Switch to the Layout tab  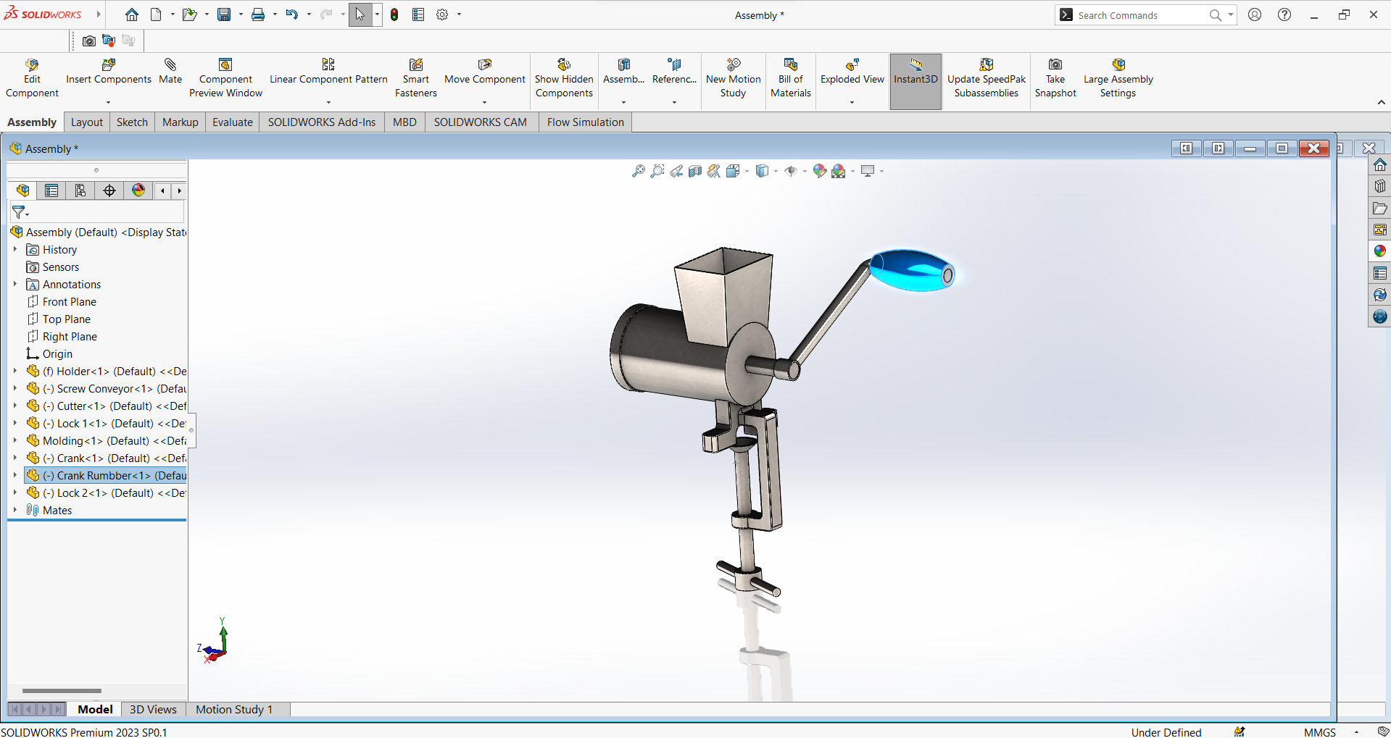point(87,122)
